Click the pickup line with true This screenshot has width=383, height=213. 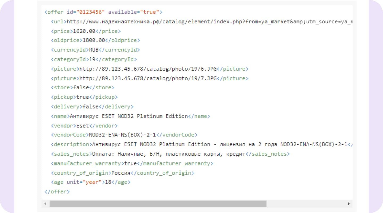pyautogui.click(x=84, y=97)
